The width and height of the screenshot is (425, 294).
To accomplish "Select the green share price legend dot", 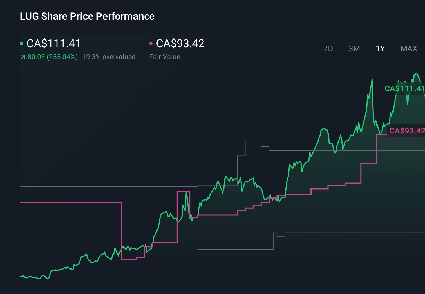I will [x=21, y=43].
